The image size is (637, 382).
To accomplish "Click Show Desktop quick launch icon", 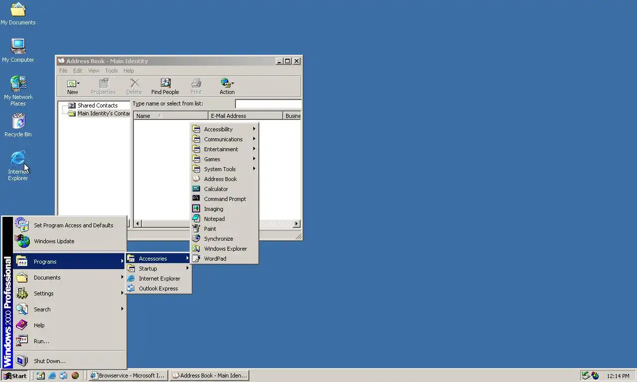I will (x=41, y=376).
